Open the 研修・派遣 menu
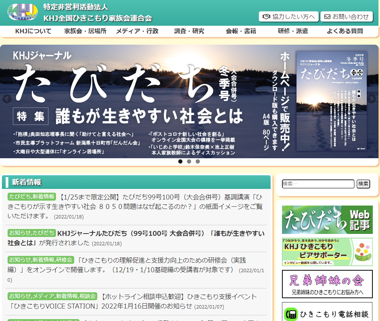This screenshot has height=321, width=380. click(293, 31)
